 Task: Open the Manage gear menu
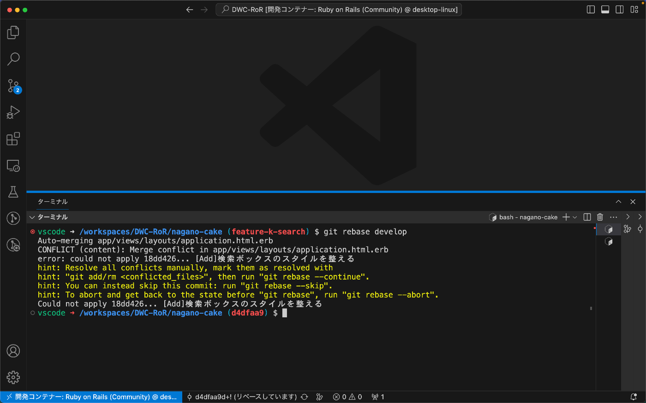pyautogui.click(x=13, y=378)
